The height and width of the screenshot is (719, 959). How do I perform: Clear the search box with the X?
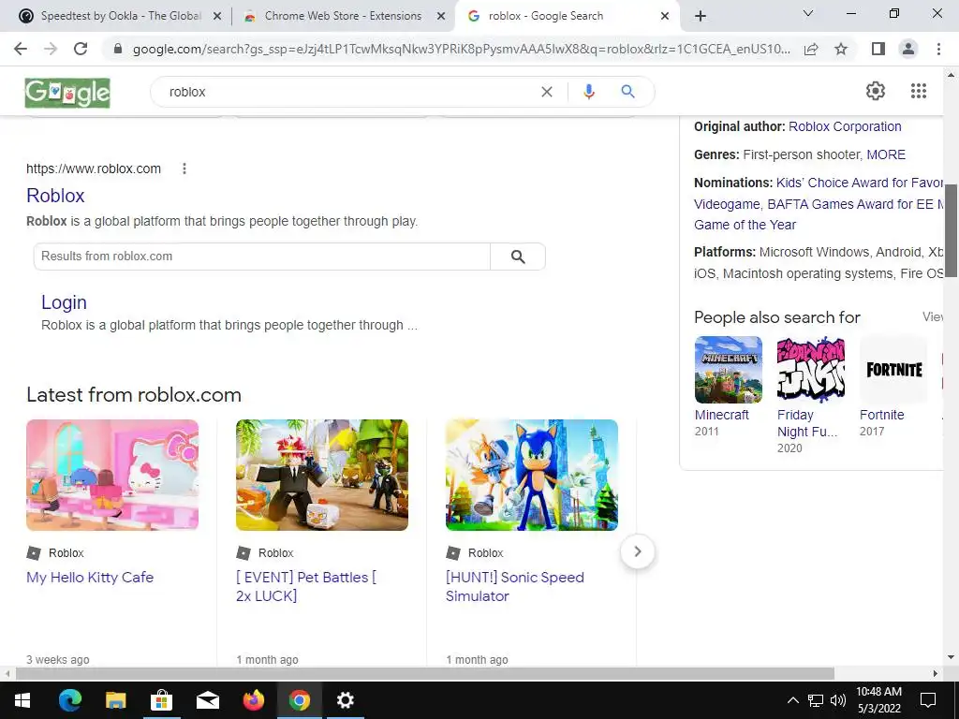coord(547,92)
